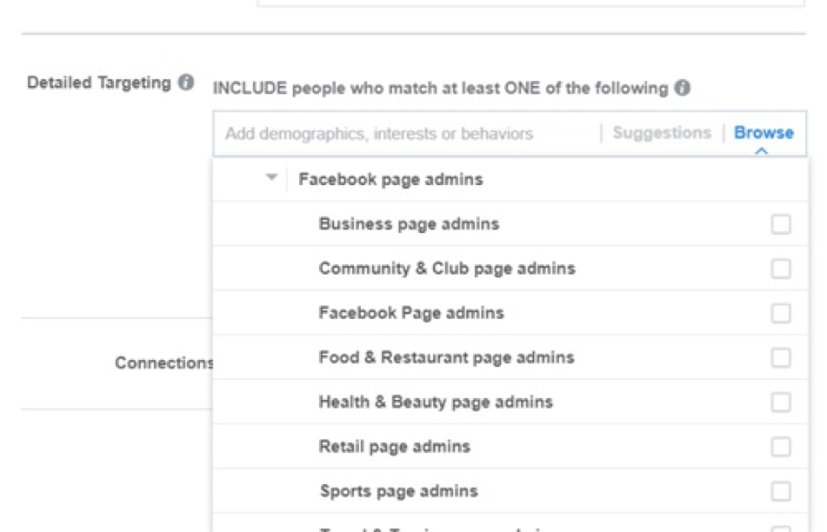Click info icon after INCLUDE people text

[682, 88]
